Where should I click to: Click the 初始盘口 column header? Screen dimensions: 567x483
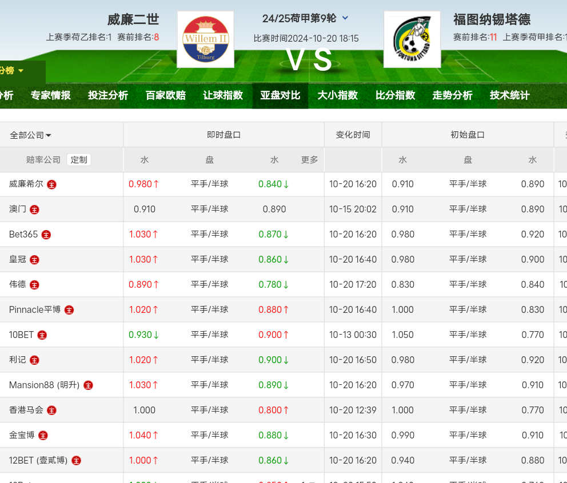468,135
